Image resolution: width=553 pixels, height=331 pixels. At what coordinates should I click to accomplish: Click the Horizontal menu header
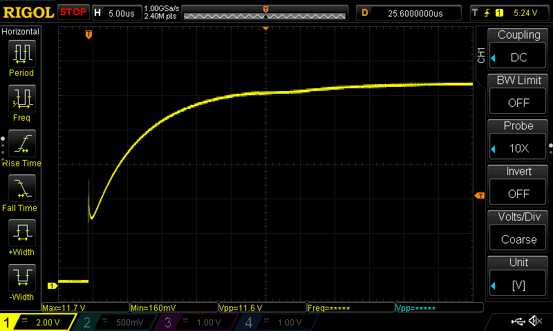coord(21,32)
